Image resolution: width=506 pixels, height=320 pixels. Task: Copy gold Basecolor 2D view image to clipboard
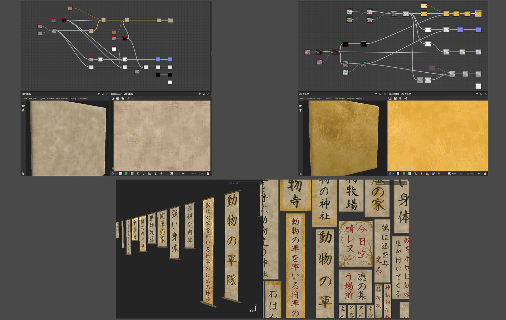(400, 98)
